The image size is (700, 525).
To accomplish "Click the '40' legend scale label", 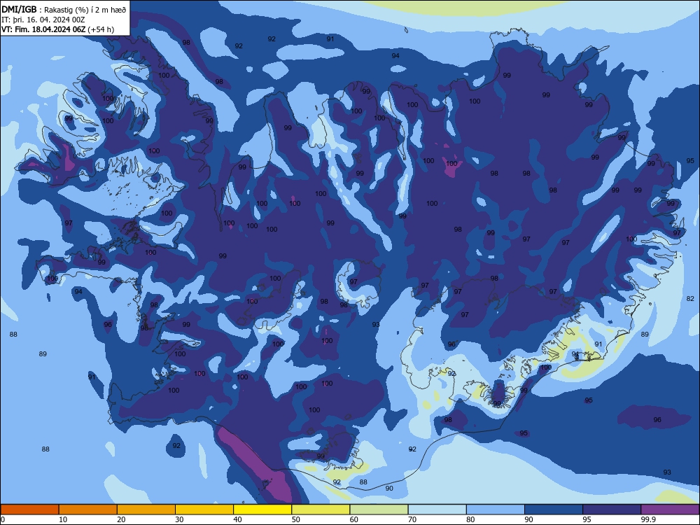I will (237, 519).
